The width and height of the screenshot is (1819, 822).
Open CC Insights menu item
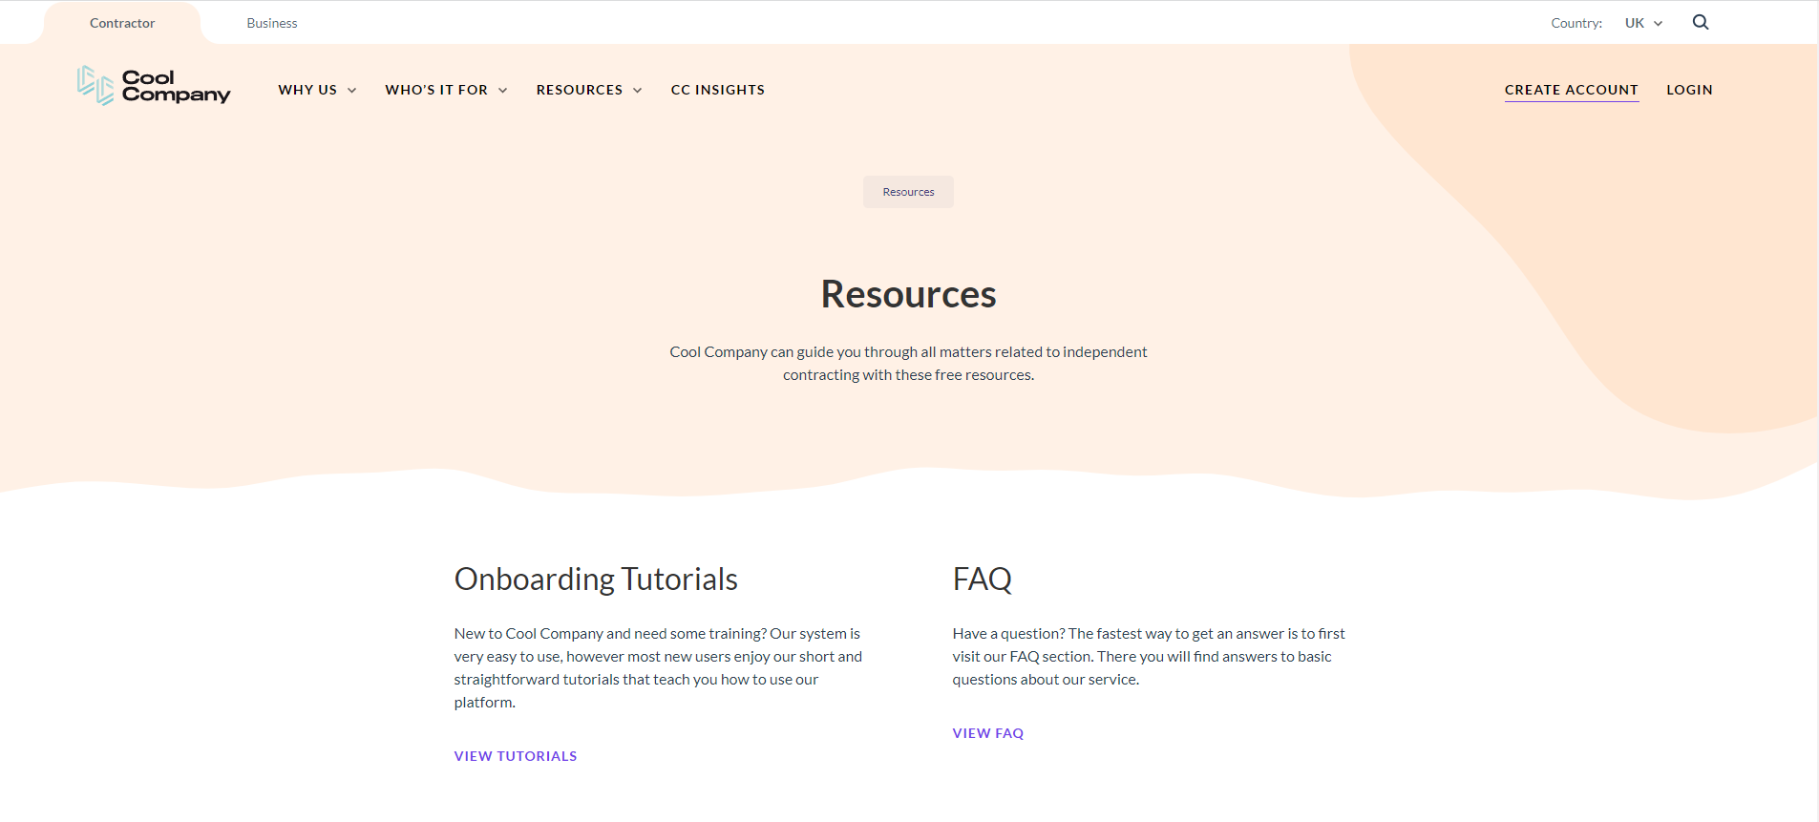pyautogui.click(x=717, y=90)
